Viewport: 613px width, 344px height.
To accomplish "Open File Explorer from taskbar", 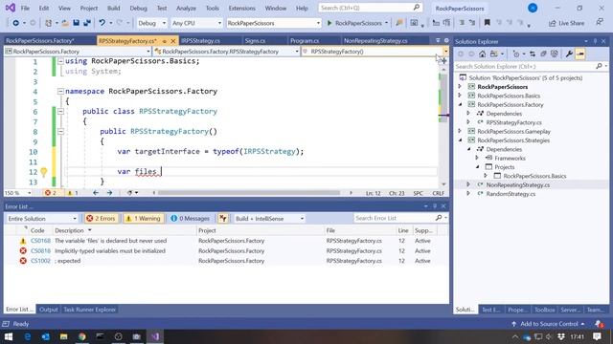I will 64,336.
